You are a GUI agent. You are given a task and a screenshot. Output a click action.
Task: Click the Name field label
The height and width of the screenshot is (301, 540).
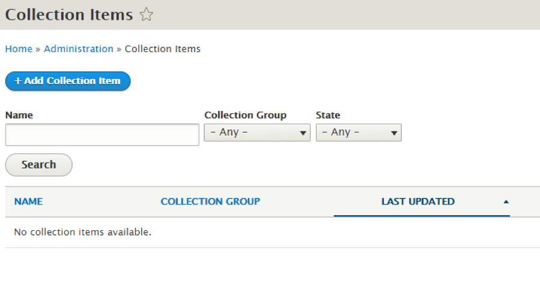click(19, 115)
